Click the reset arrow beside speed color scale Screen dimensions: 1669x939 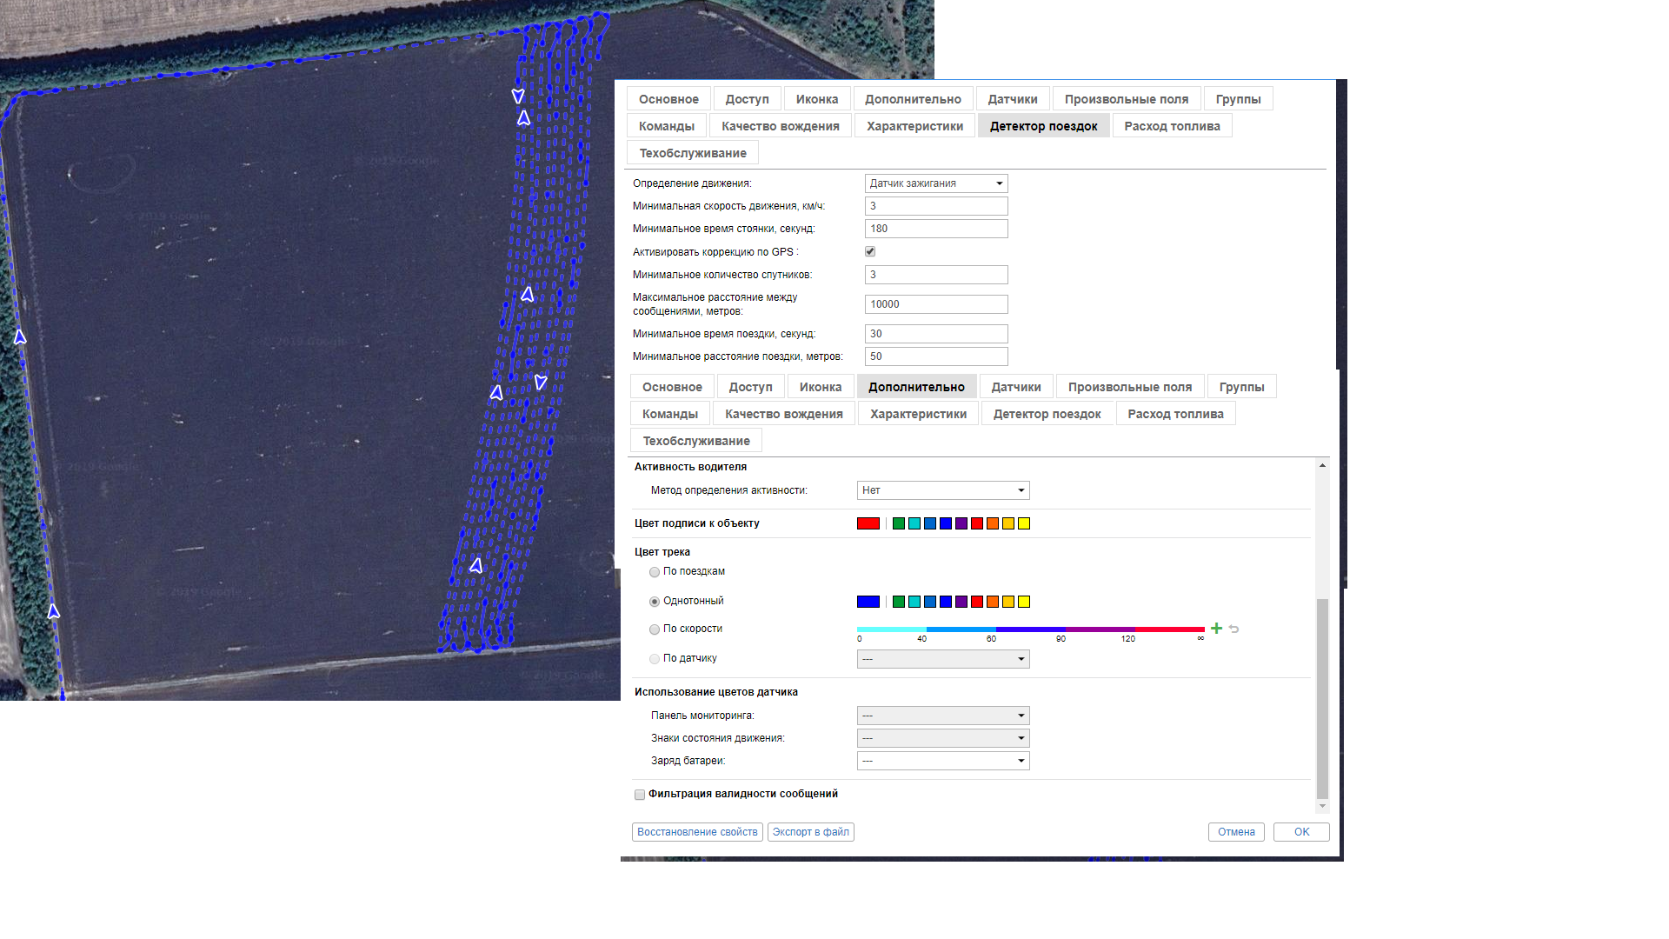[x=1233, y=629]
